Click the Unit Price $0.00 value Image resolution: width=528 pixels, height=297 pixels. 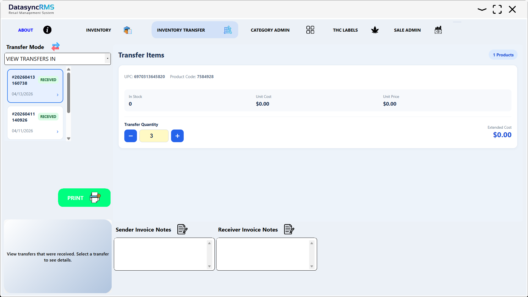tap(390, 104)
